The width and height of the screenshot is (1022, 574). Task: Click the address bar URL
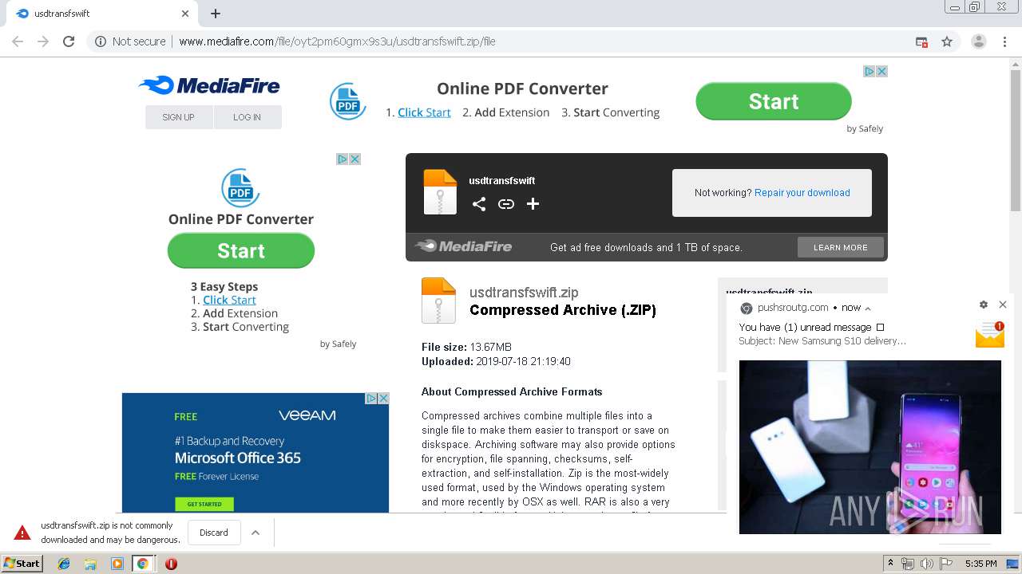tap(337, 41)
